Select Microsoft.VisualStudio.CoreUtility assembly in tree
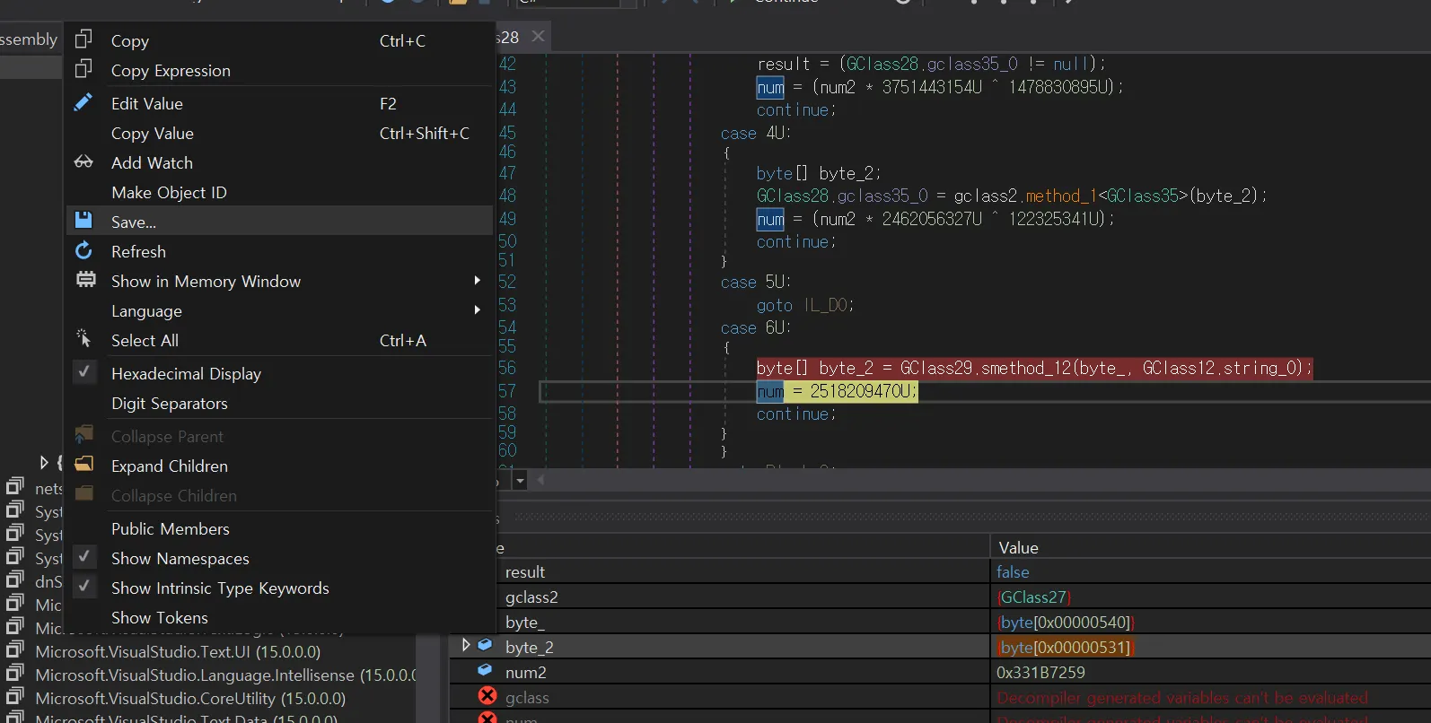 click(190, 698)
